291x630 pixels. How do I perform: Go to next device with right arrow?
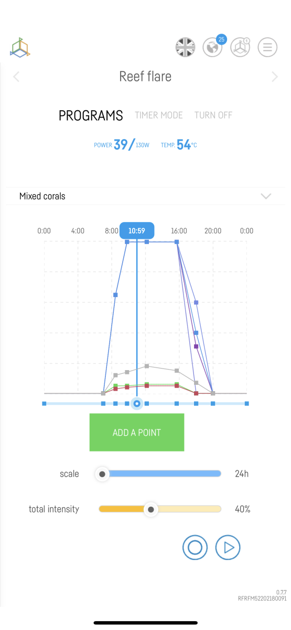pyautogui.click(x=275, y=77)
